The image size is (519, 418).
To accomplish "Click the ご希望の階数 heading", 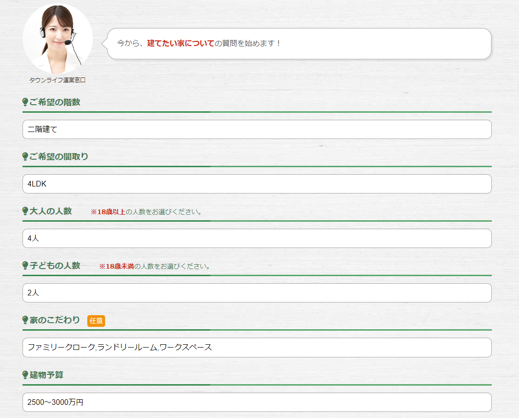I will click(x=55, y=102).
